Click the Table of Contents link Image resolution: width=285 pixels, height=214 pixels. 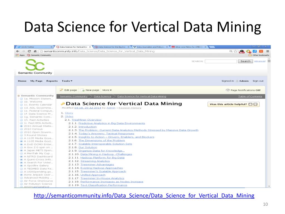click(x=250, y=96)
